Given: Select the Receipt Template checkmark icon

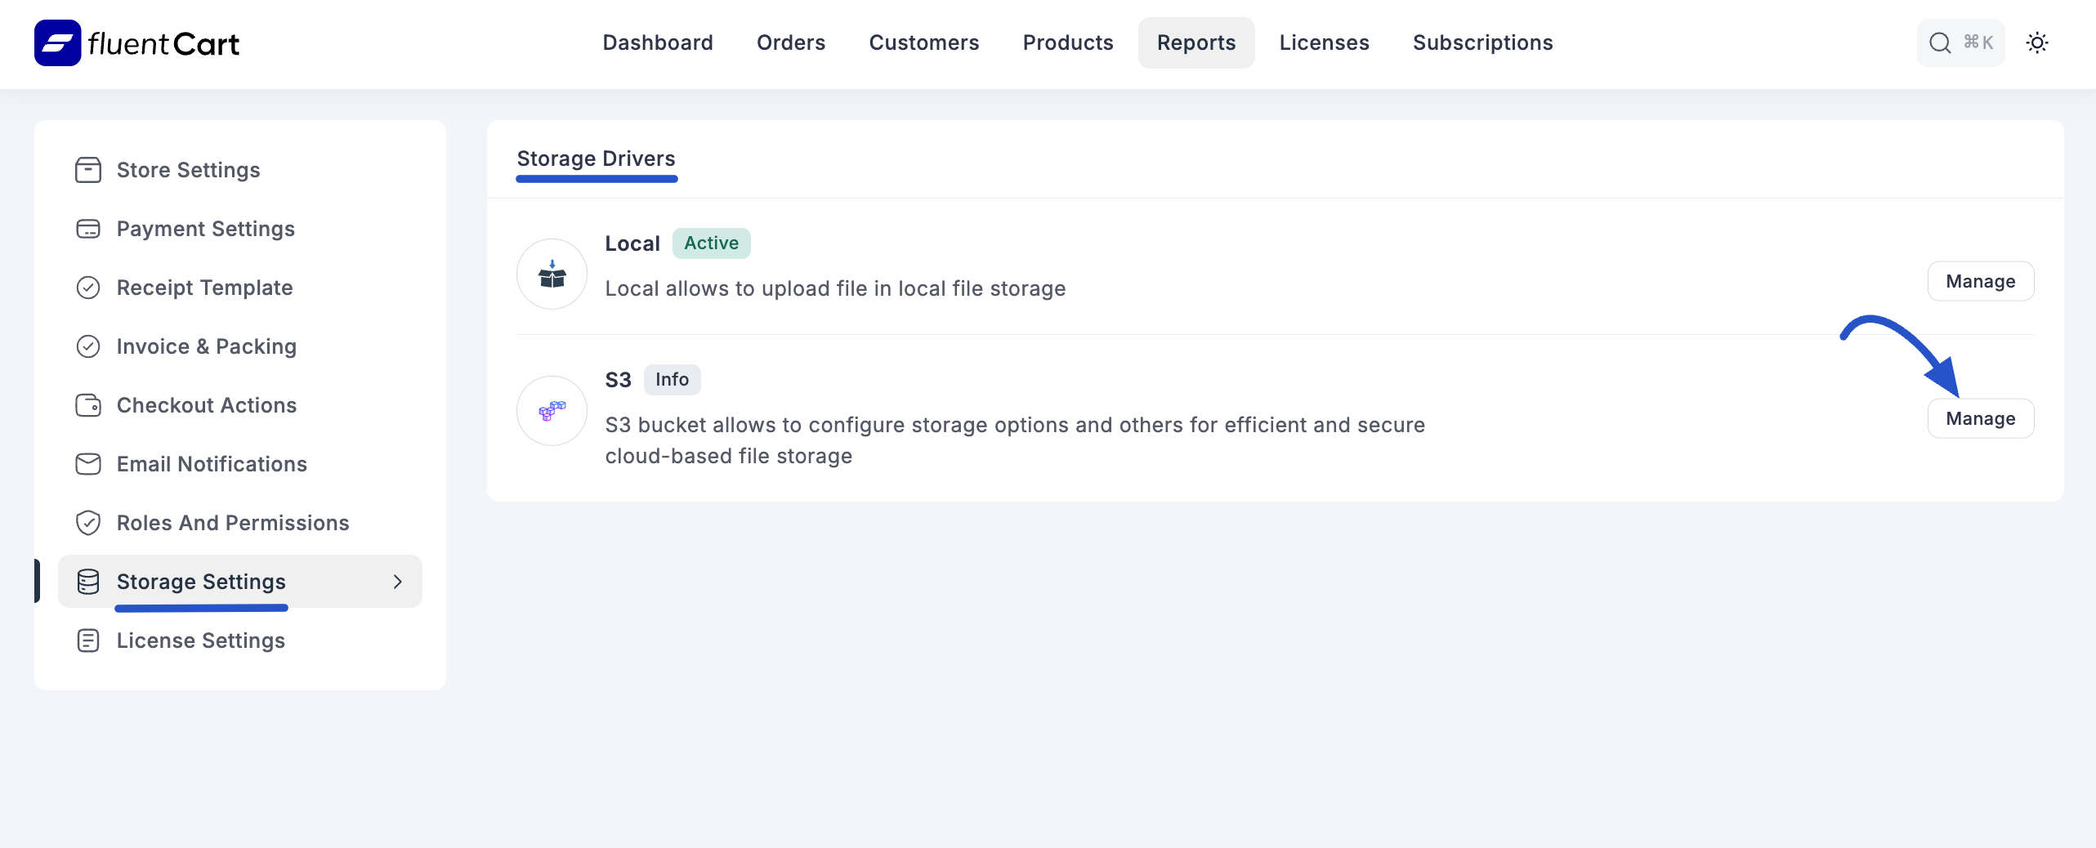Looking at the screenshot, I should [88, 288].
